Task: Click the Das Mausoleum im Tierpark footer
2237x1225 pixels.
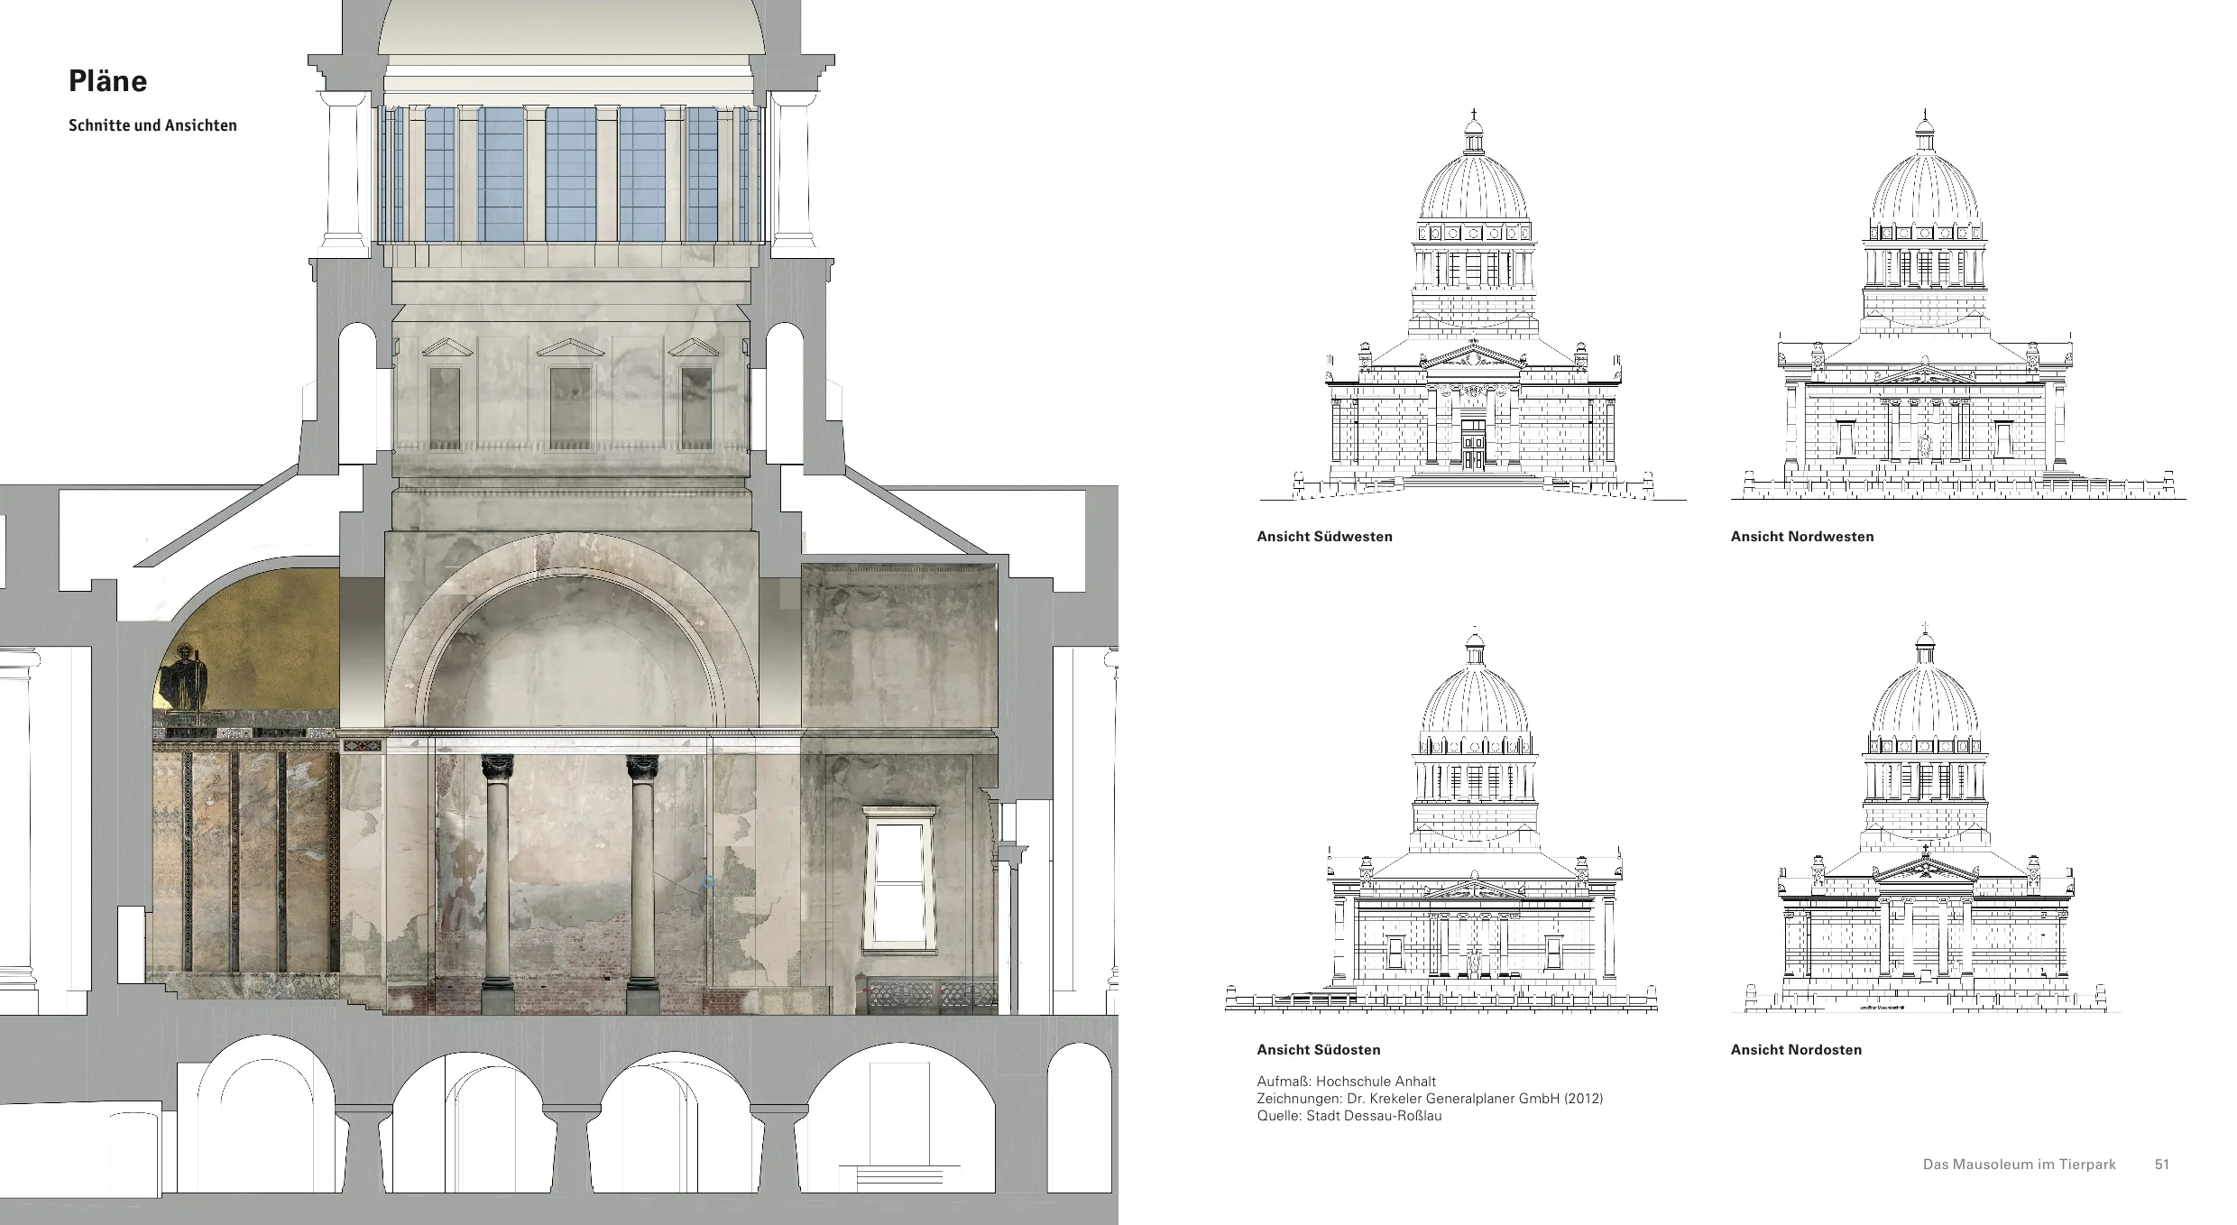Action: [2019, 1165]
